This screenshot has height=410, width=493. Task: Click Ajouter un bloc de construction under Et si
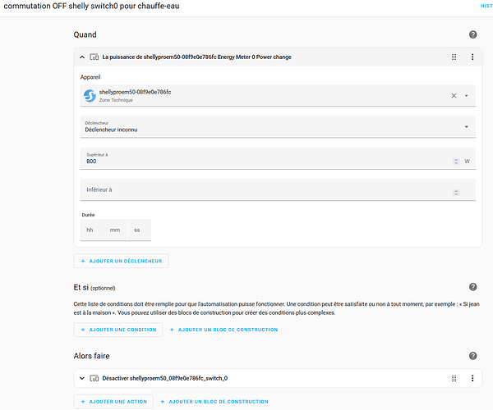(223, 330)
